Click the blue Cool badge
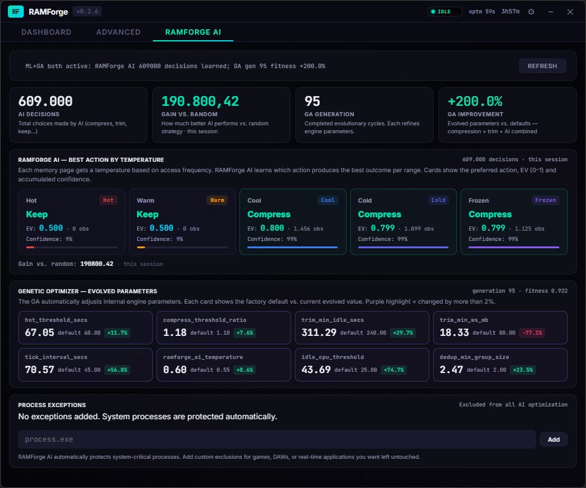This screenshot has width=586, height=488. pos(328,200)
